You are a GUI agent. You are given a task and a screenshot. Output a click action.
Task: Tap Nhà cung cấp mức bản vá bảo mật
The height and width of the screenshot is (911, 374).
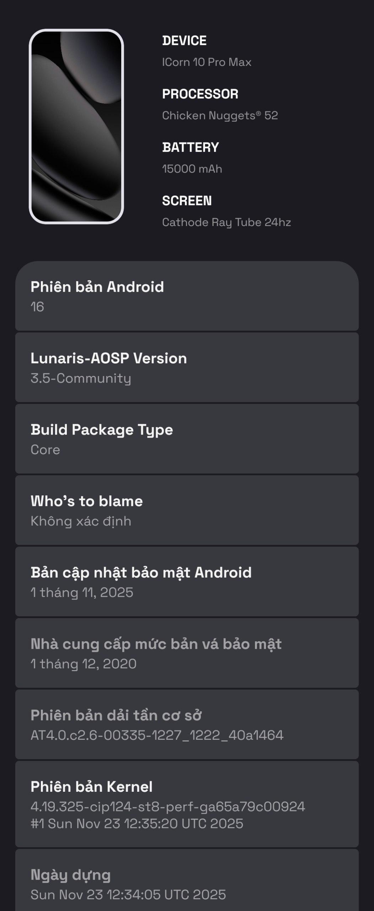click(x=187, y=653)
